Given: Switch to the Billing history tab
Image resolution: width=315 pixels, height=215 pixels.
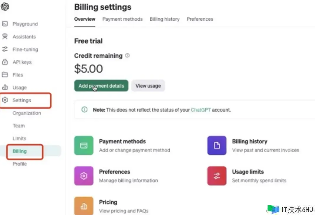Looking at the screenshot, I should [164, 19].
